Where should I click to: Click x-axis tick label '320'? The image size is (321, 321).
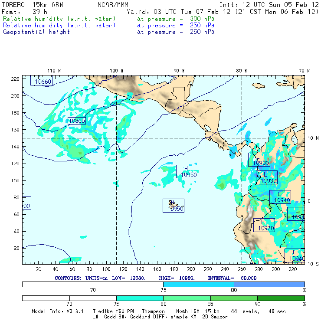292,269
